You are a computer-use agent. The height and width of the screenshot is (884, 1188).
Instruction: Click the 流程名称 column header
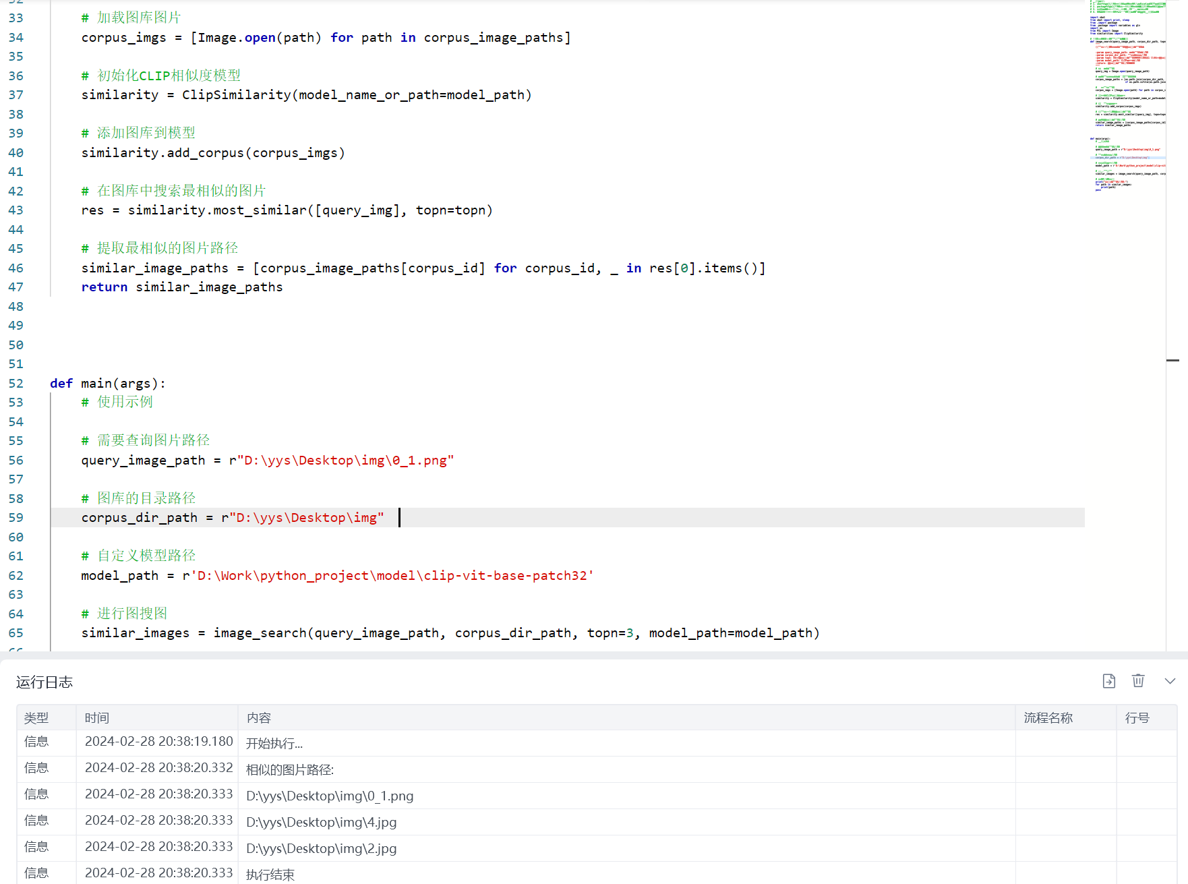1048,717
